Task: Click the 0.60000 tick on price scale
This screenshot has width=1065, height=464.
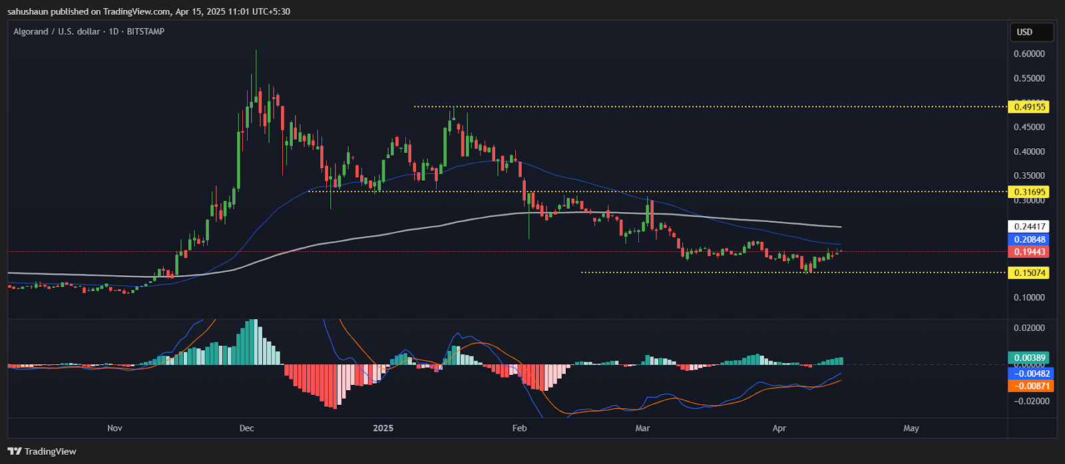Action: click(1029, 54)
